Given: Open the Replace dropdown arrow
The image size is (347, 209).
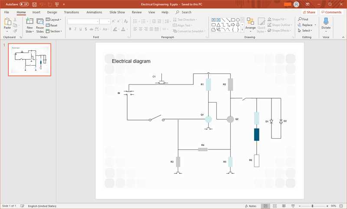Looking at the screenshot, I should (315, 25).
